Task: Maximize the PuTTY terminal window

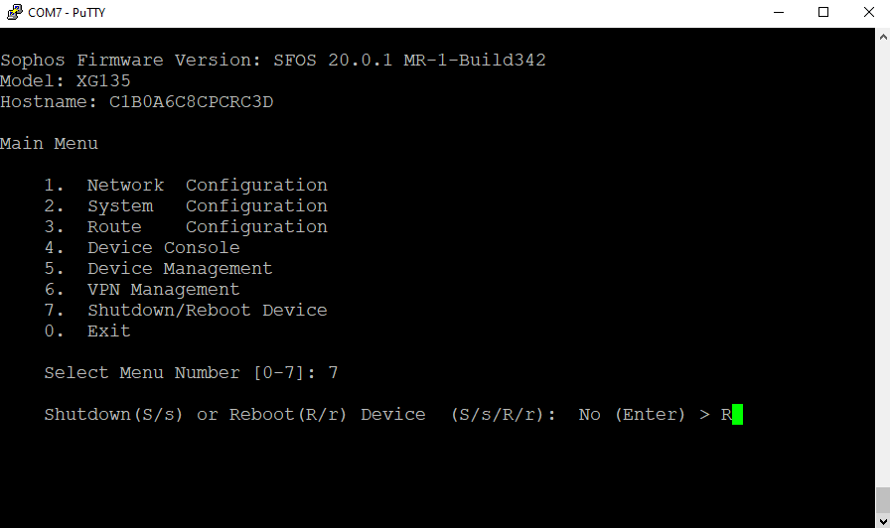Action: click(822, 13)
